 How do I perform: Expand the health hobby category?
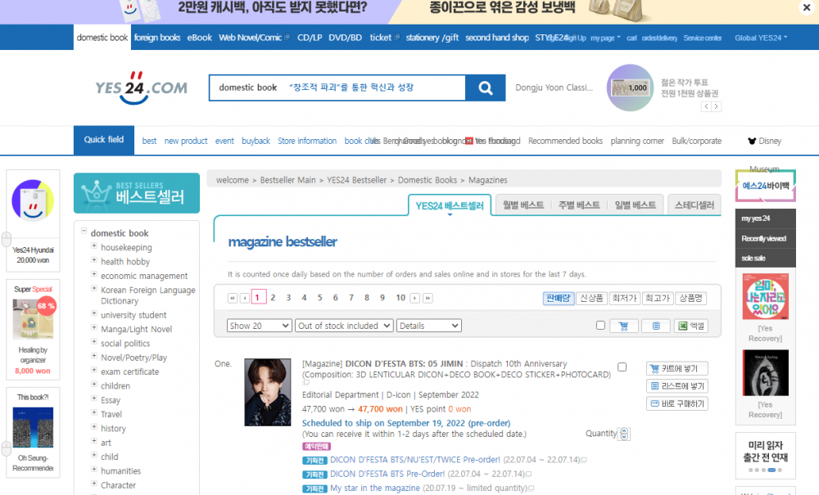coord(94,259)
